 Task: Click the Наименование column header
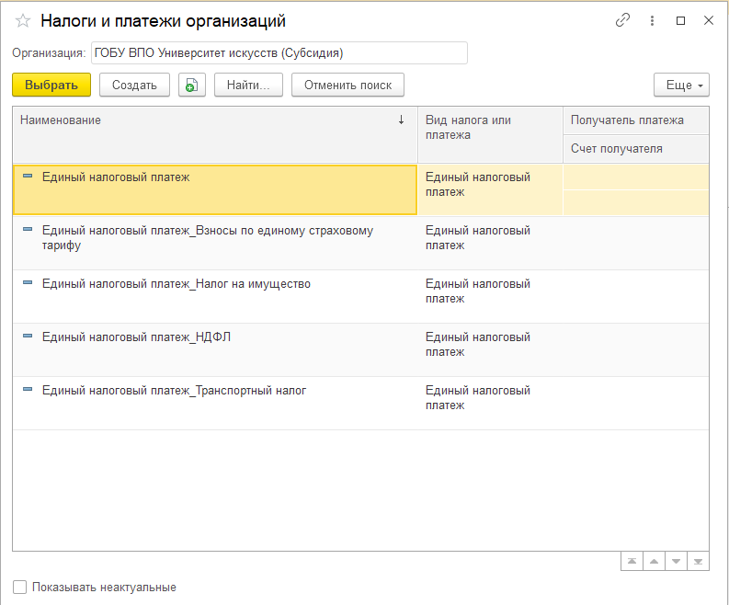215,135
